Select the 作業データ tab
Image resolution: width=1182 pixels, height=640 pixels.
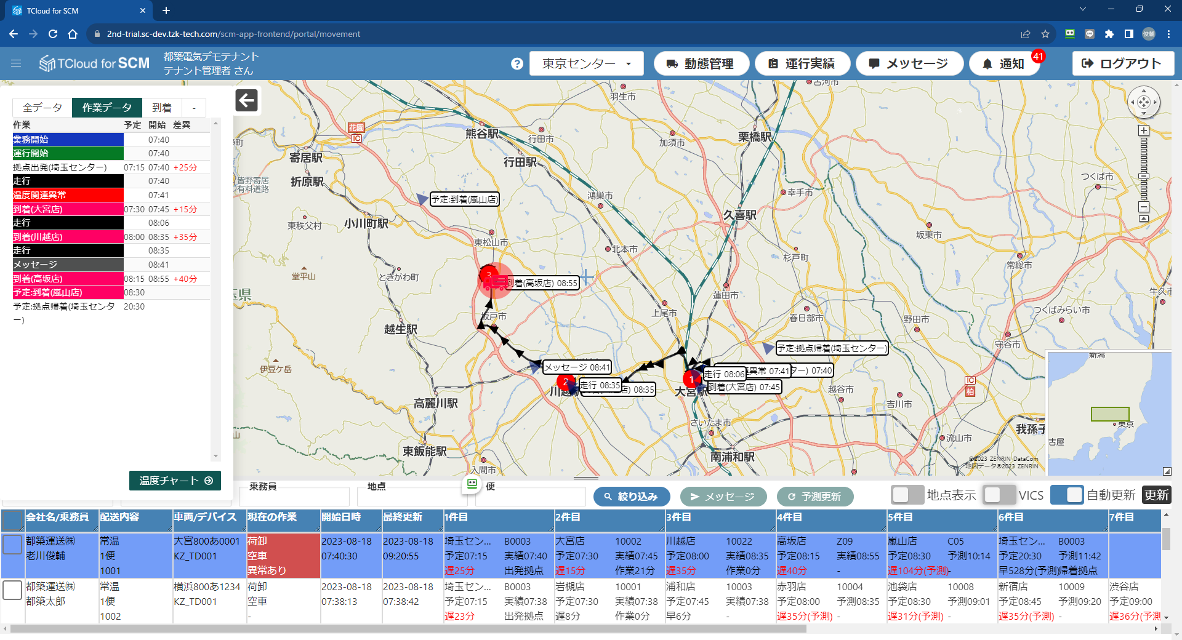click(x=107, y=108)
